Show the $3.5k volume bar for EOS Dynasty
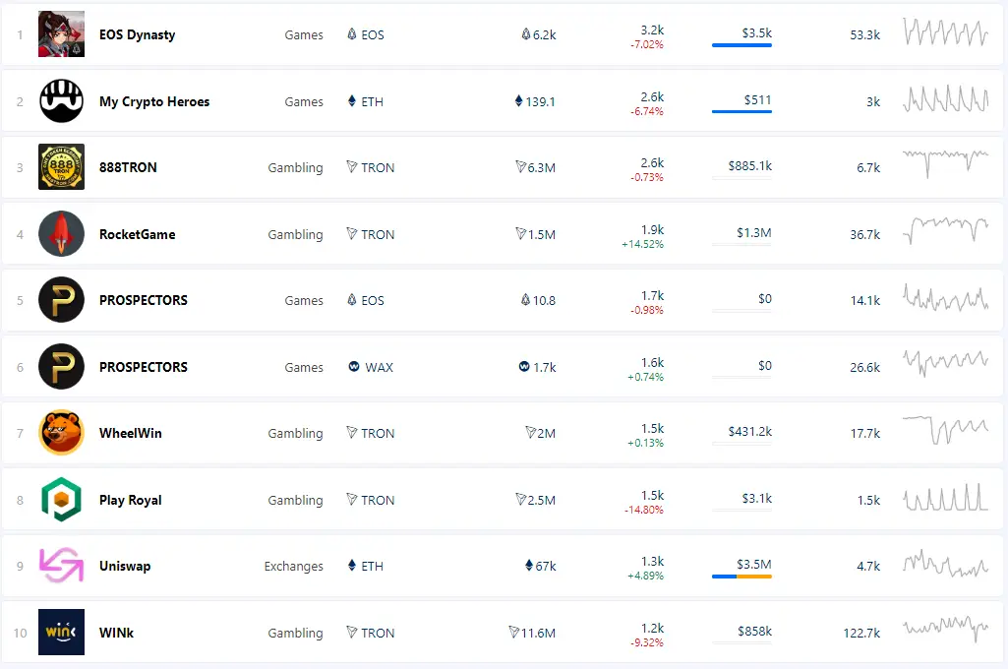 pos(741,45)
